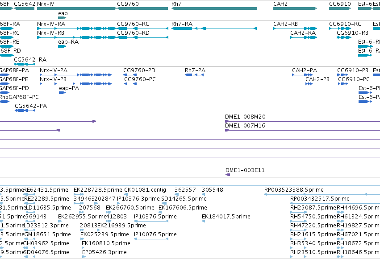Select EST GM18651.5prime
Viewport: 380px width, 259px height.
[29, 239]
